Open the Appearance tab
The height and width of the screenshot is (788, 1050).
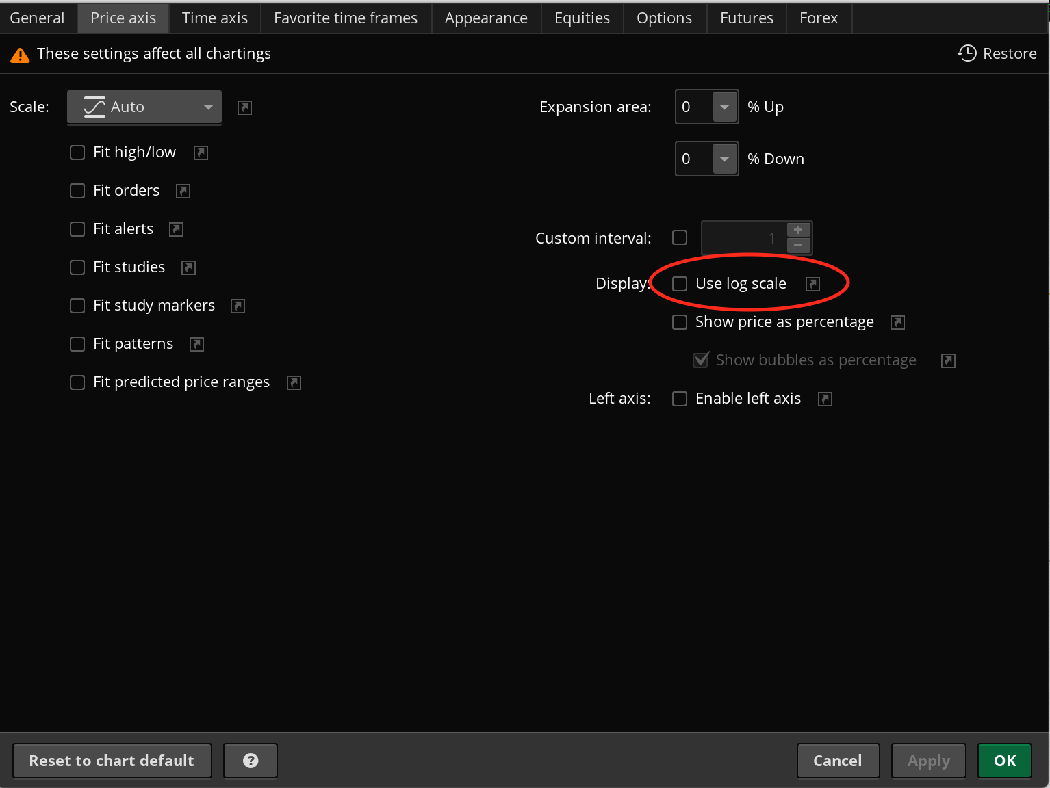tap(486, 18)
